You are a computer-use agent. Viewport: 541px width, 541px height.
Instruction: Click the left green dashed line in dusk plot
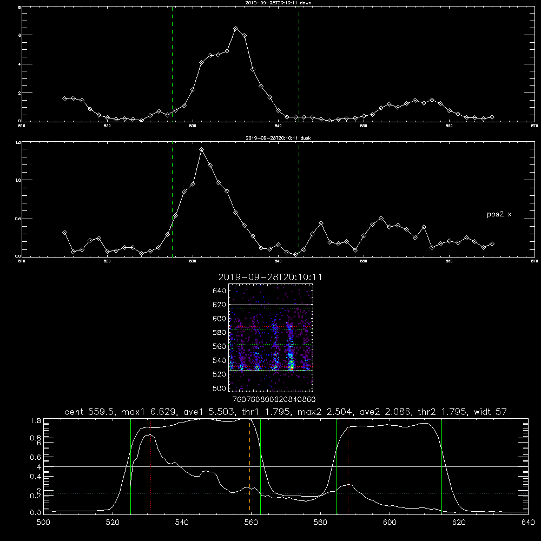(172, 200)
